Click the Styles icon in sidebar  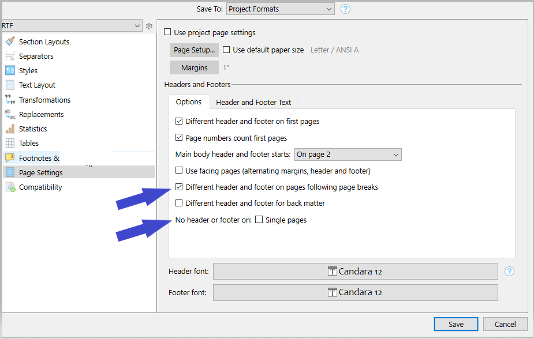point(10,70)
